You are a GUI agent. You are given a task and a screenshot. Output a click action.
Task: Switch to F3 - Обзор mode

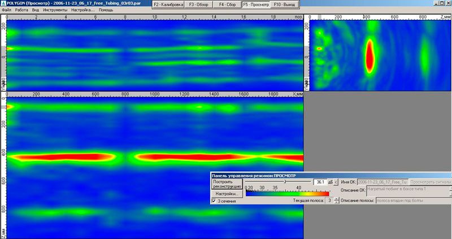pyautogui.click(x=199, y=5)
